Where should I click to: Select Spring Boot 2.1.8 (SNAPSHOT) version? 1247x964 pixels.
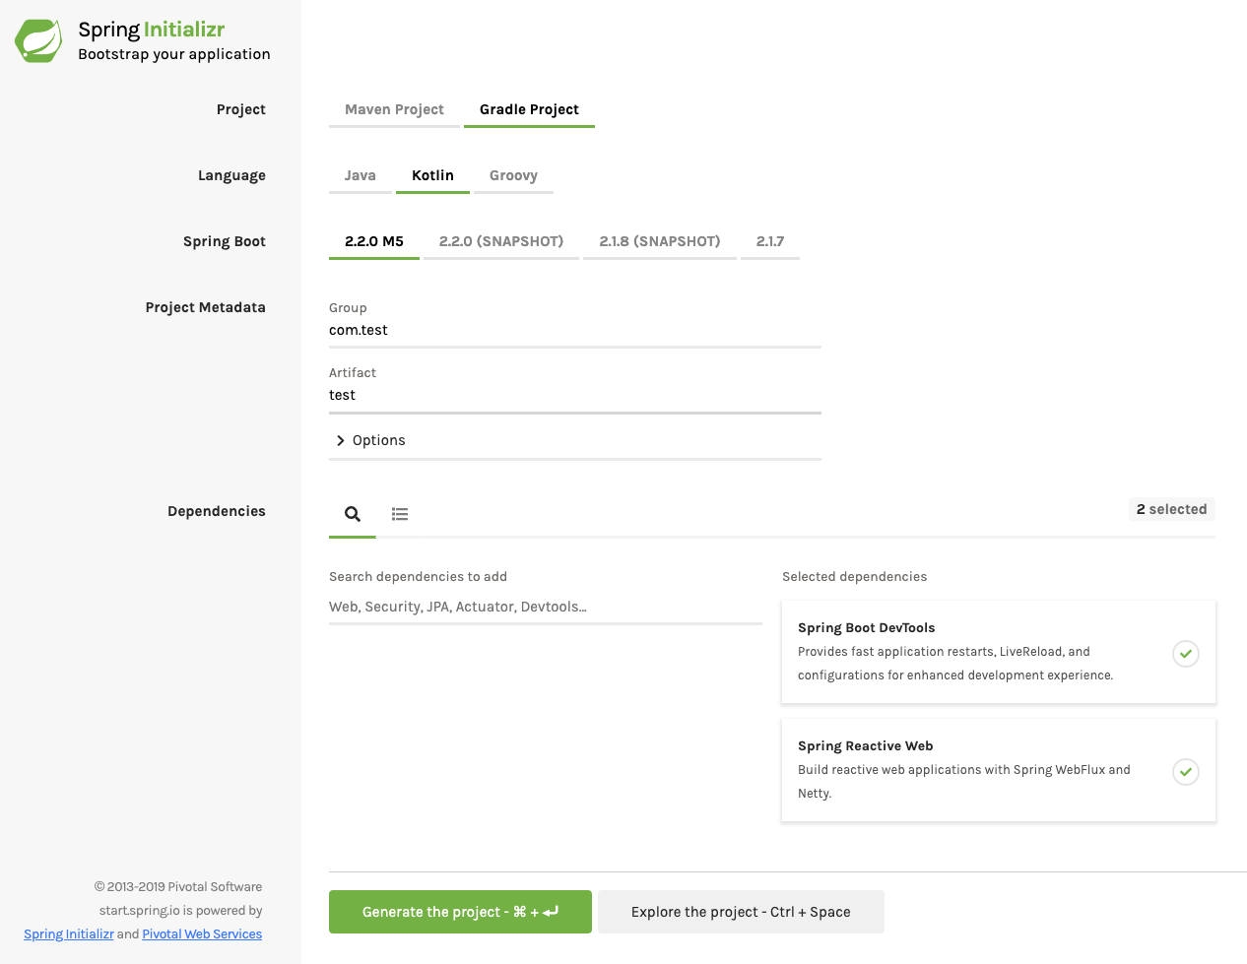(x=660, y=241)
